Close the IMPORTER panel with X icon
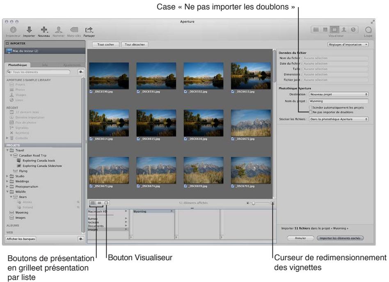This screenshot has height=282, width=389. tap(7, 44)
